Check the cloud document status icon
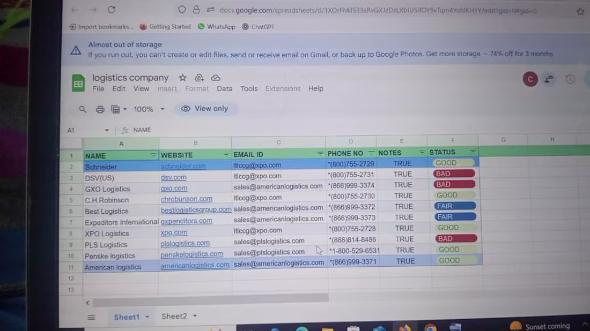 point(216,78)
